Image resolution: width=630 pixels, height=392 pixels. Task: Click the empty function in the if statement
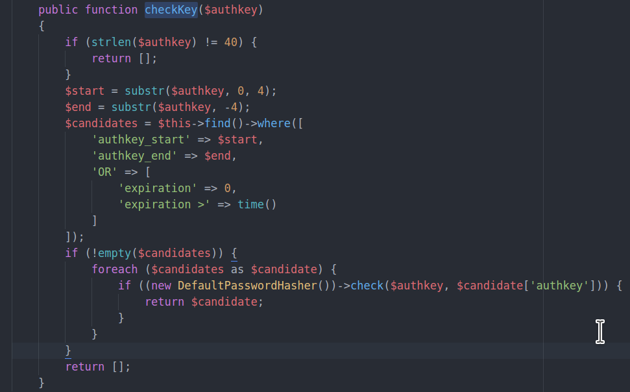point(114,253)
